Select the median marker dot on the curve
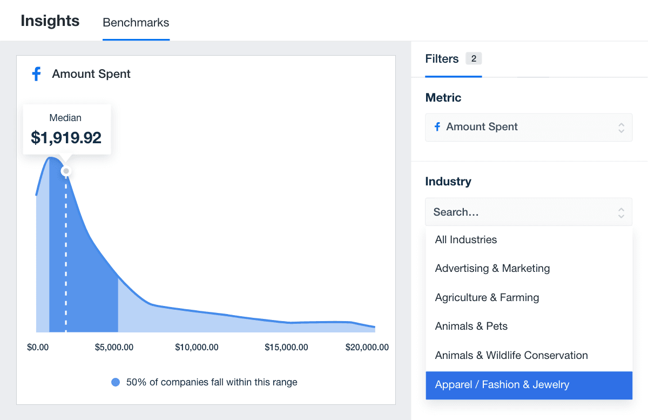The image size is (648, 420). tap(66, 171)
